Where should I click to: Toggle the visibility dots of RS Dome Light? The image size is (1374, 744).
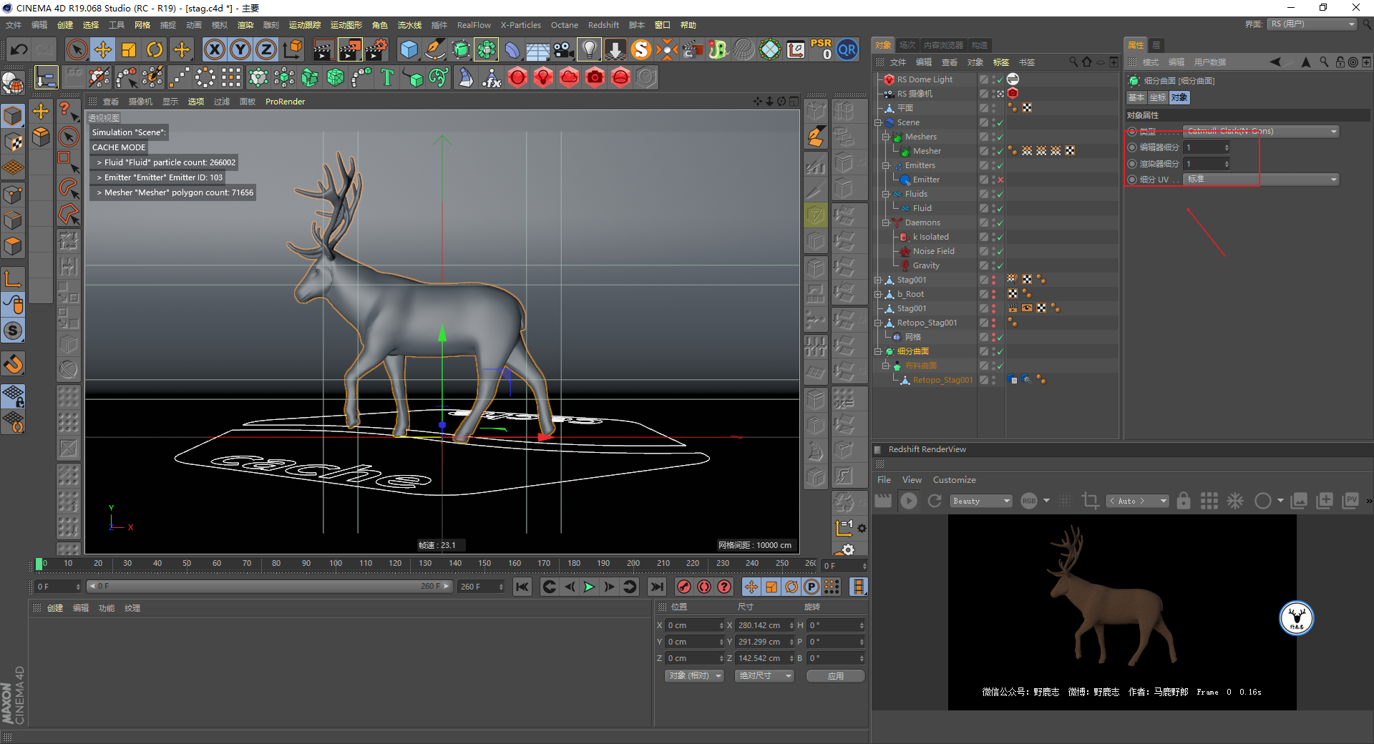click(993, 79)
